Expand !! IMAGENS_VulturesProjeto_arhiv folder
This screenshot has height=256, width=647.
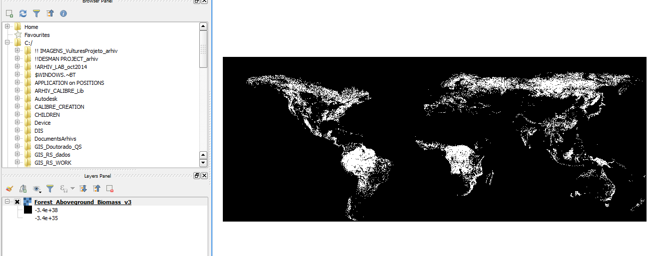click(x=17, y=50)
